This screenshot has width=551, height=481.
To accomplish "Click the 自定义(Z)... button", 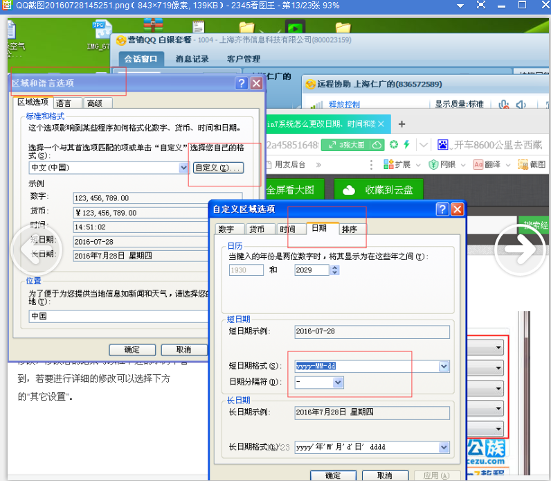I will coord(217,168).
